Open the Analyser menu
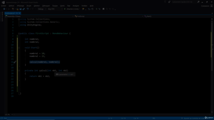The width and height of the screenshot is (214, 120). coord(76,6)
